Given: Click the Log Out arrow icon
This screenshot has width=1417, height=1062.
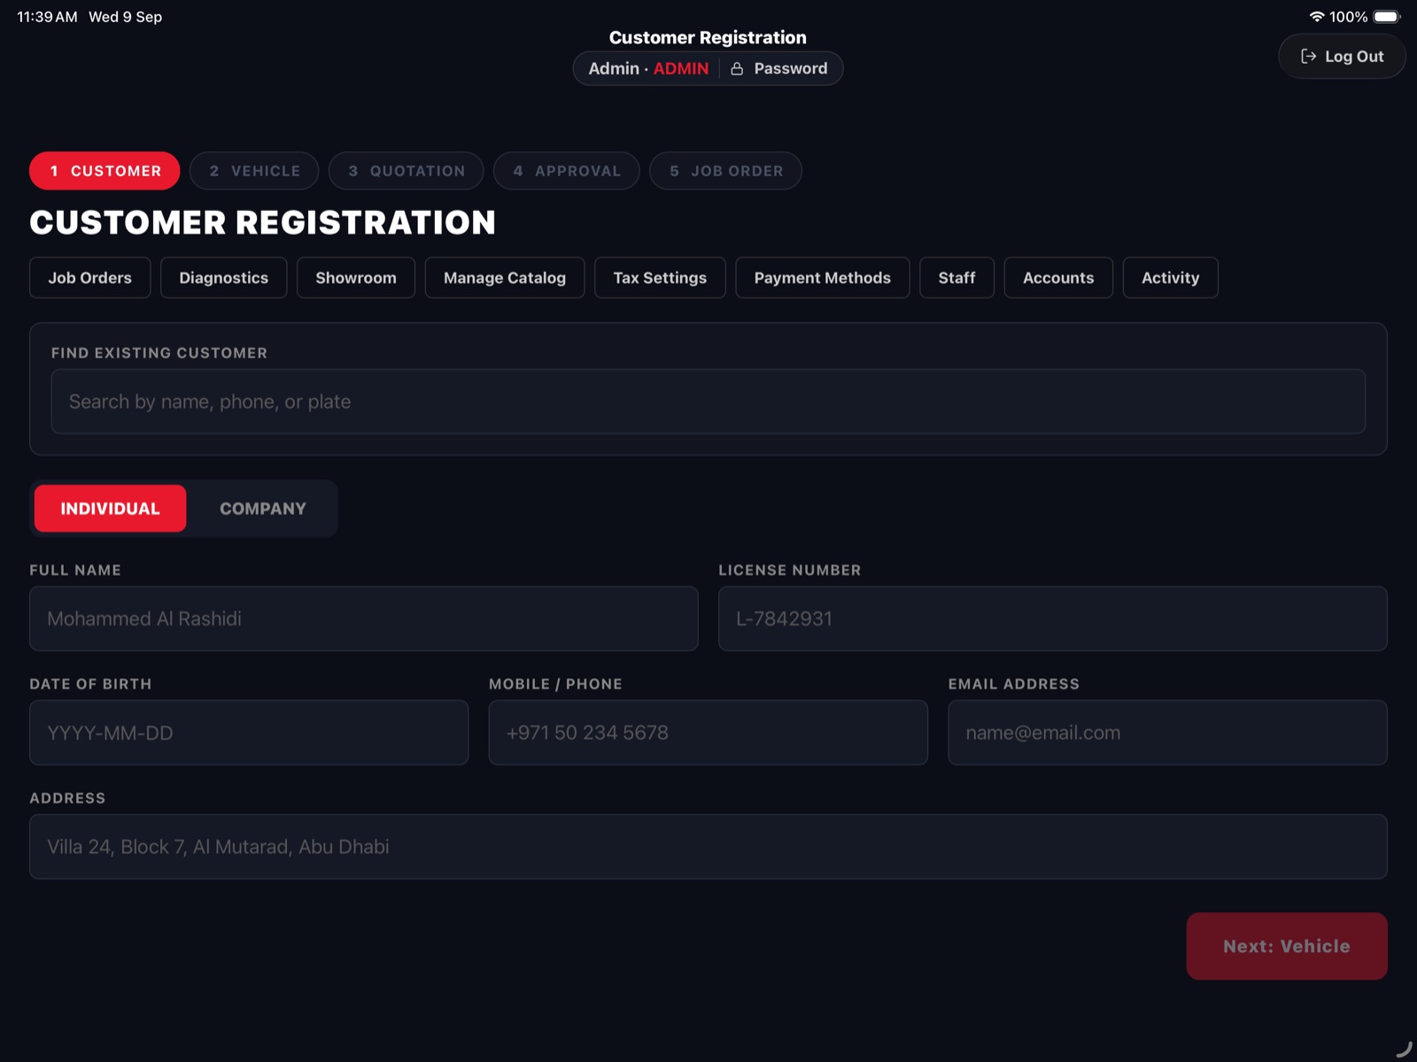Looking at the screenshot, I should click(1308, 57).
